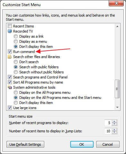Click the Recorded TV monitor icon
126x154 pixels.
pyautogui.click(x=10, y=31)
